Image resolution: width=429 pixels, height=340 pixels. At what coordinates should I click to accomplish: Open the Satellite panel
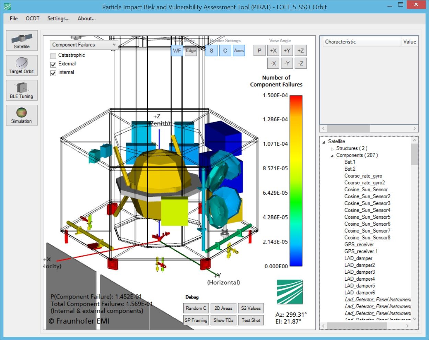pyautogui.click(x=22, y=41)
